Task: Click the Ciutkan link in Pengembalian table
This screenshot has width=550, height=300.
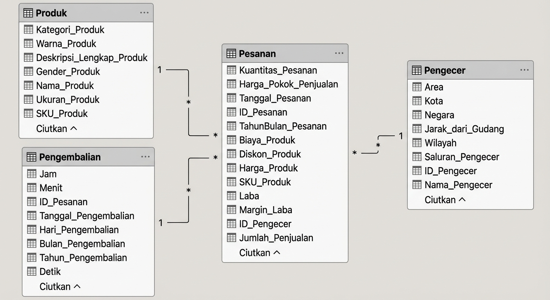Action: 59,286
